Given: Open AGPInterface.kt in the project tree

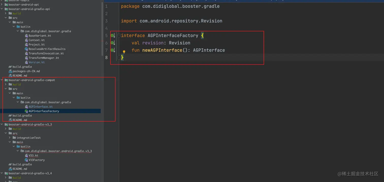Looking at the screenshot, I should click(x=40, y=107).
